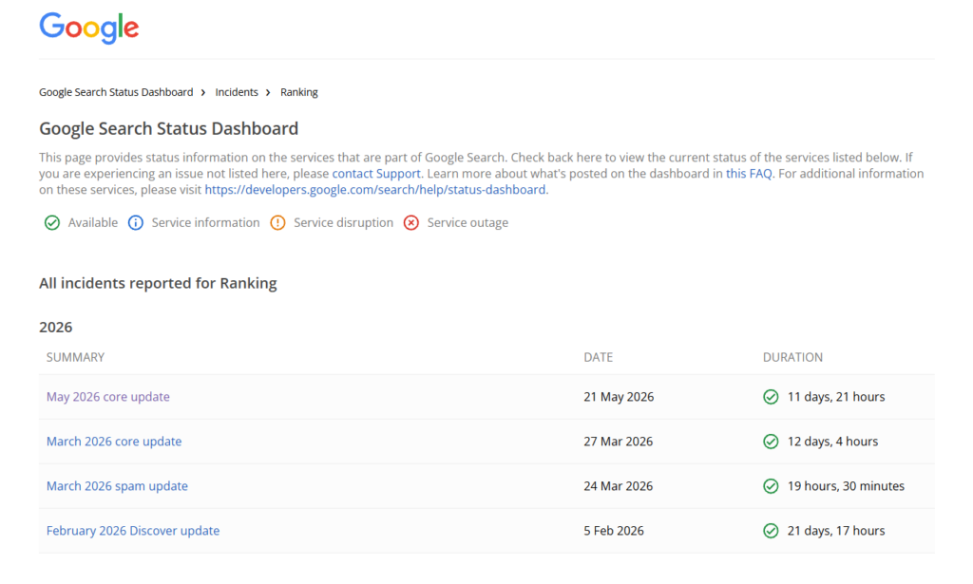Click the red Service outage icon
The width and height of the screenshot is (973, 584).
[x=410, y=222]
